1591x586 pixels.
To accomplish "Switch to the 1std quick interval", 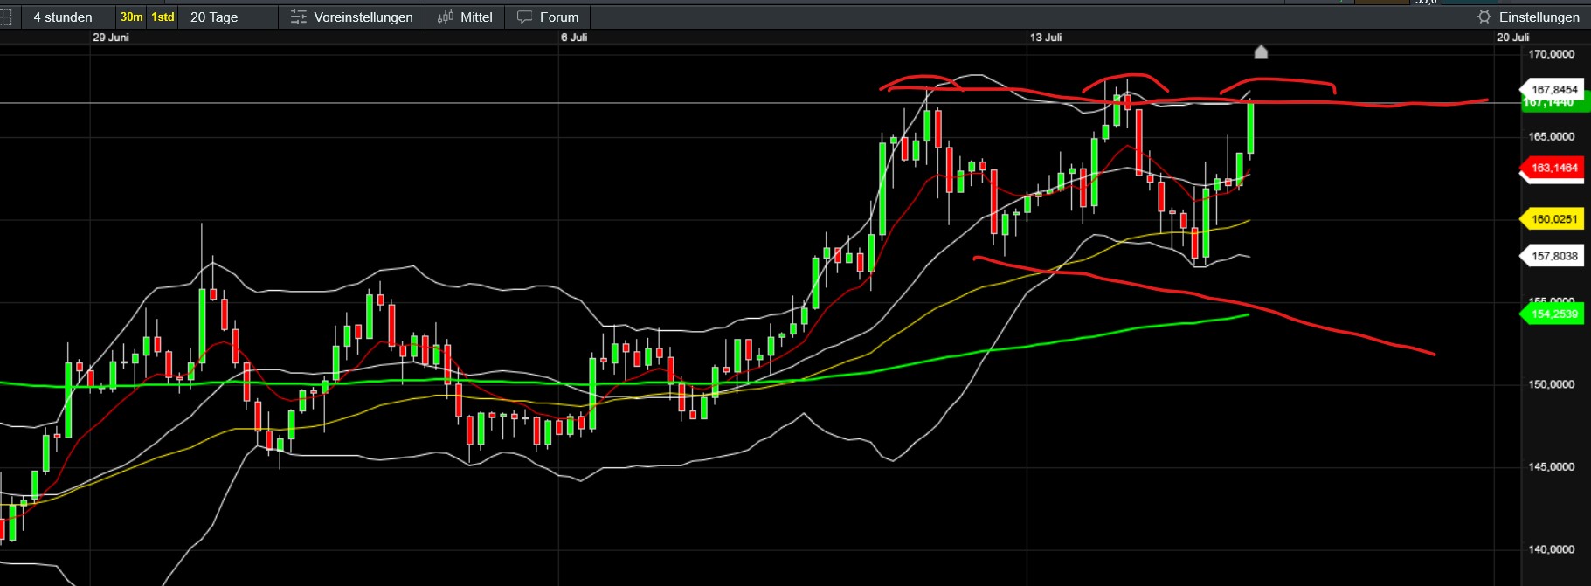I will tap(163, 17).
